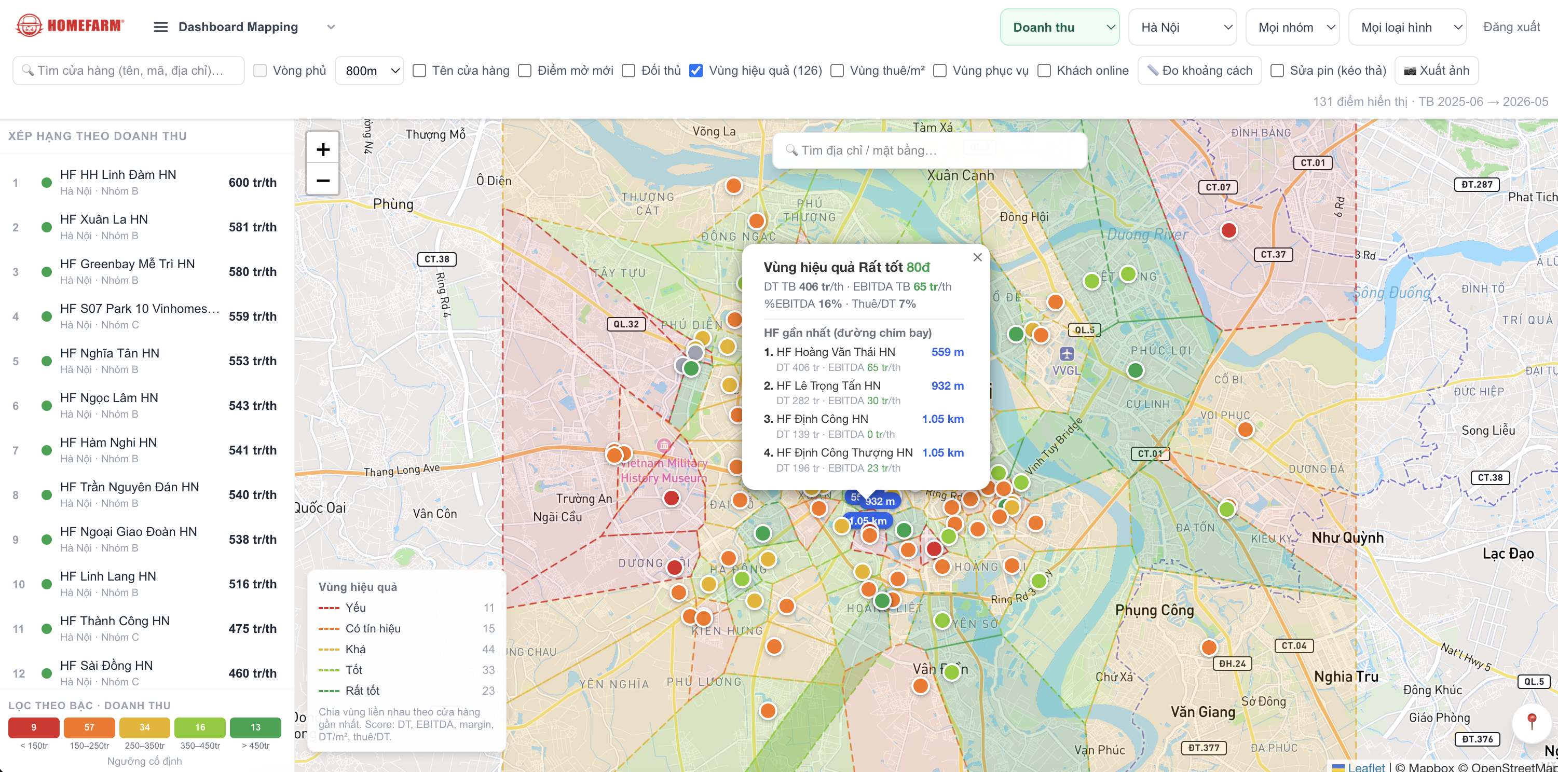The height and width of the screenshot is (772, 1558).
Task: Click the map zoom in plus button
Action: (x=323, y=149)
